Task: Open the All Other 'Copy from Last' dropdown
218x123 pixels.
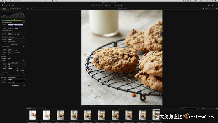Action: pyautogui.click(x=16, y=41)
